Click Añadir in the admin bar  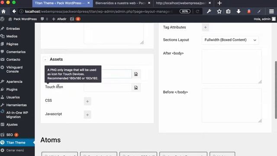[59, 19]
